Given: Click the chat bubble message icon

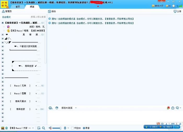Looking at the screenshot, I should click(x=177, y=108).
